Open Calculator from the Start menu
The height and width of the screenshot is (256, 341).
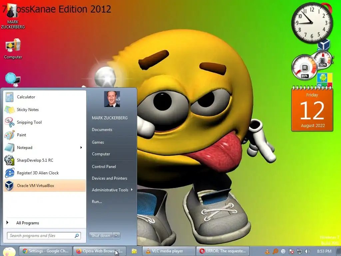pos(45,97)
